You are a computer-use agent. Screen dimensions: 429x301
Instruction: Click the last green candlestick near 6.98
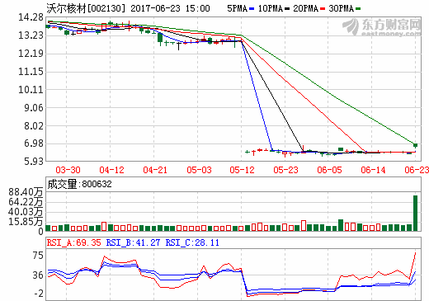[415, 145]
